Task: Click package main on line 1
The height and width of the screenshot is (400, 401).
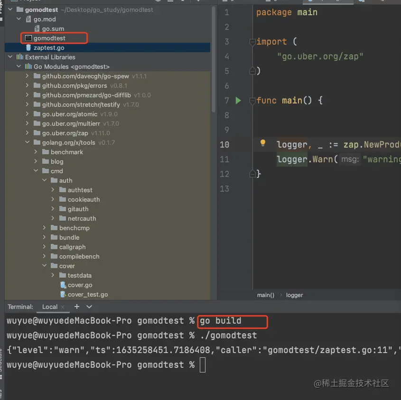Action: click(x=287, y=12)
